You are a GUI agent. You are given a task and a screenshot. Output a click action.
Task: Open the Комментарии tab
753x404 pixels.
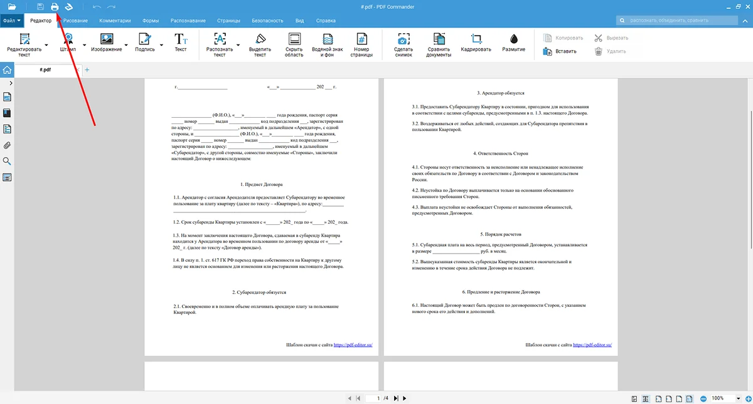pyautogui.click(x=115, y=21)
